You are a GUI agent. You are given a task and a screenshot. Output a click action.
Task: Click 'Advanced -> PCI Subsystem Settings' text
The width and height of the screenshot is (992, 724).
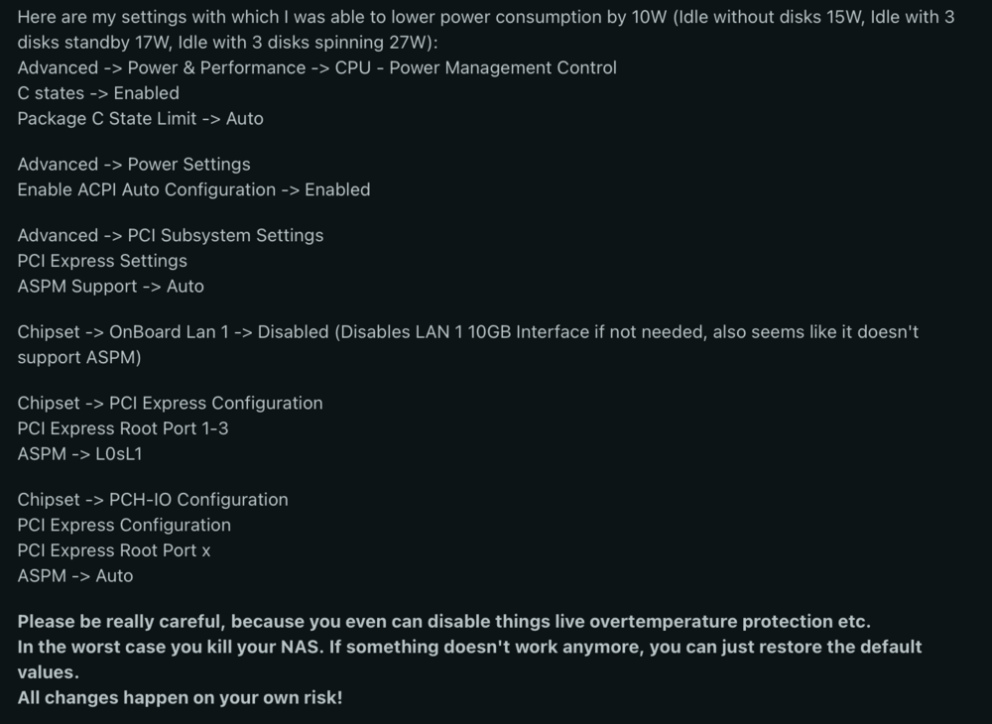tap(171, 235)
